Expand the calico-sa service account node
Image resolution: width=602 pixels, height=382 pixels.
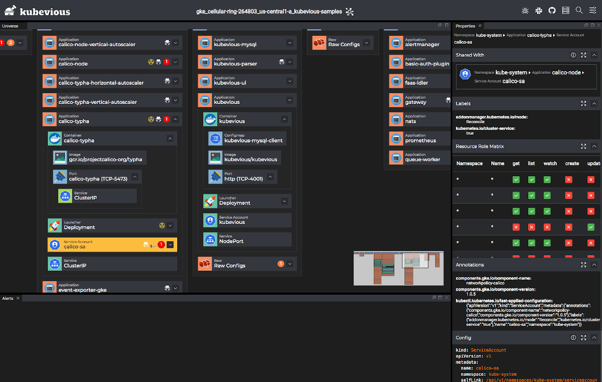(170, 245)
